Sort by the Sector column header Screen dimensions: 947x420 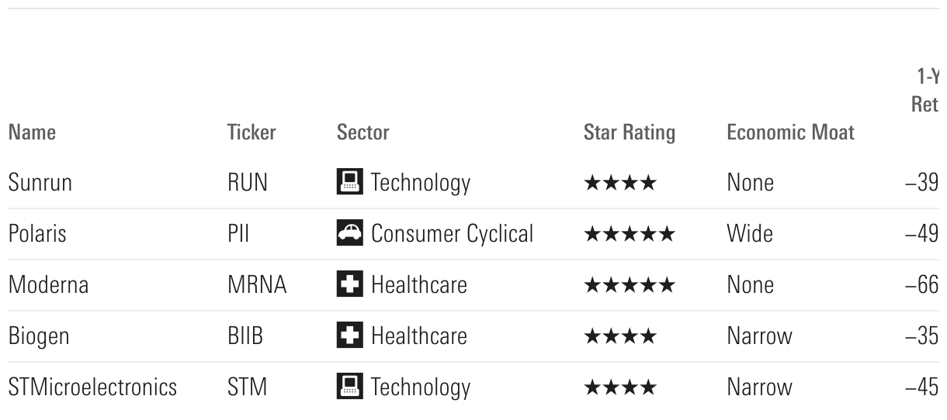pos(362,133)
